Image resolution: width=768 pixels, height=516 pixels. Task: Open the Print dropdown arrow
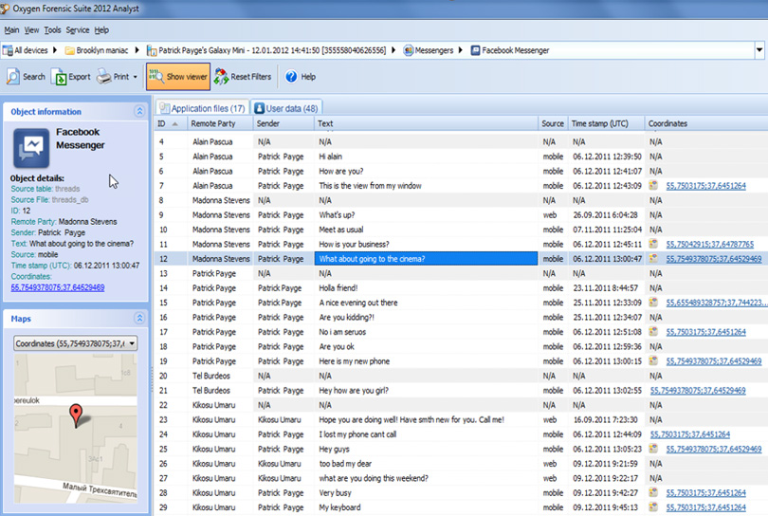(x=136, y=77)
